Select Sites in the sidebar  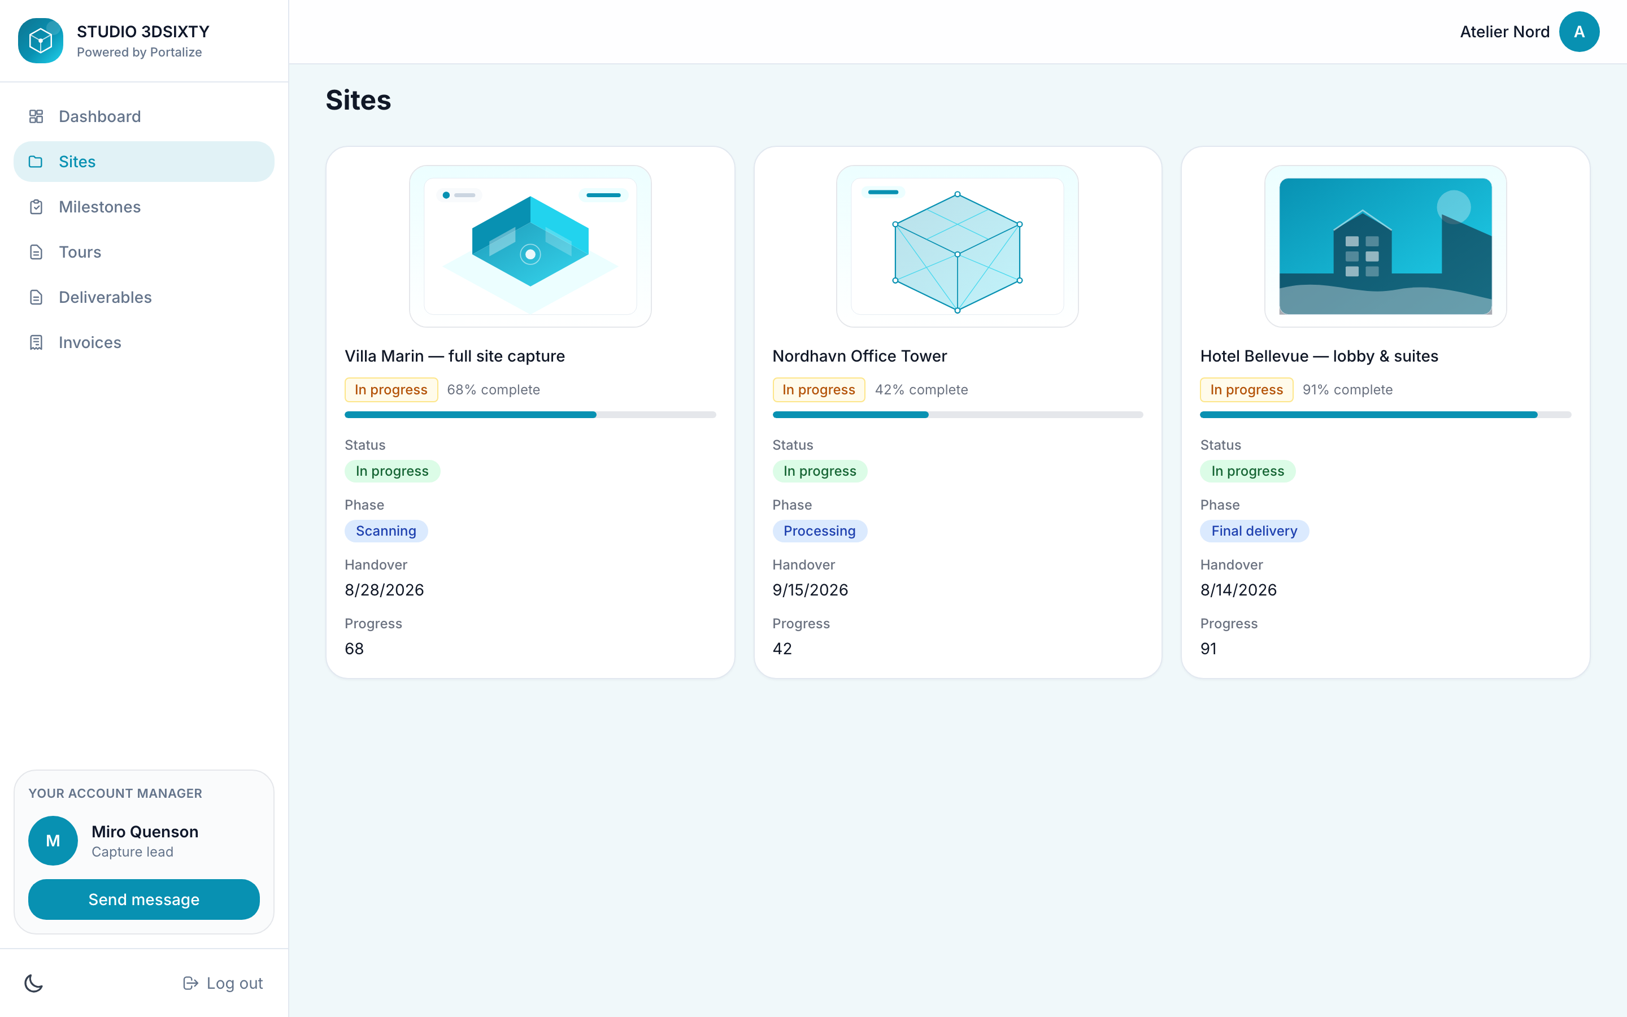click(144, 162)
